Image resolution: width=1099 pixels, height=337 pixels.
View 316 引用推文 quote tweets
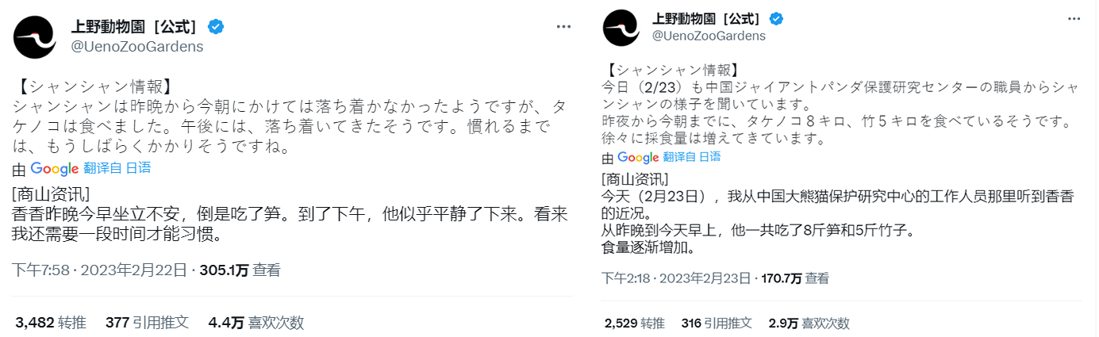pos(717,323)
